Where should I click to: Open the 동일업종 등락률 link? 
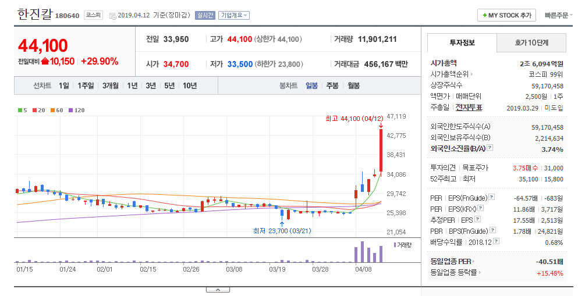pyautogui.click(x=456, y=273)
